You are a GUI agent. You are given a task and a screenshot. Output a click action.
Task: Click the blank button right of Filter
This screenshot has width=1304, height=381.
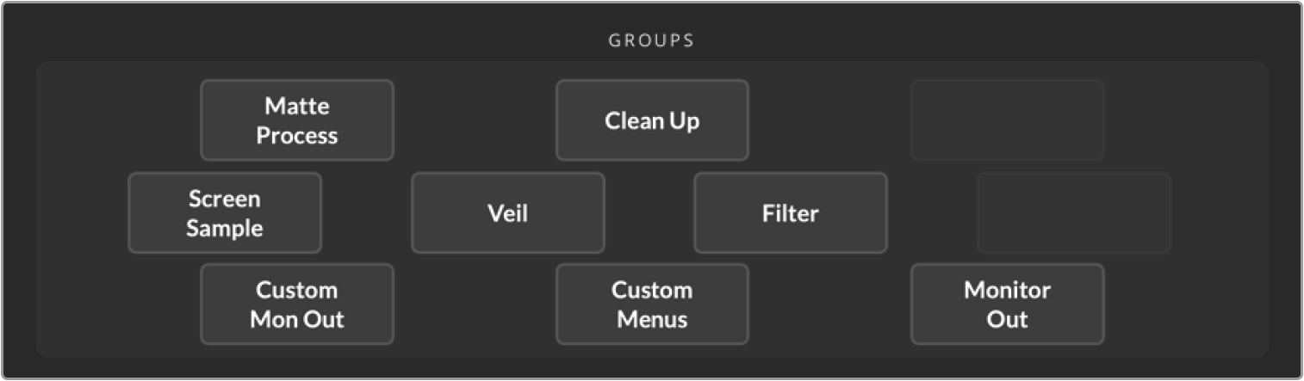pyautogui.click(x=1073, y=213)
